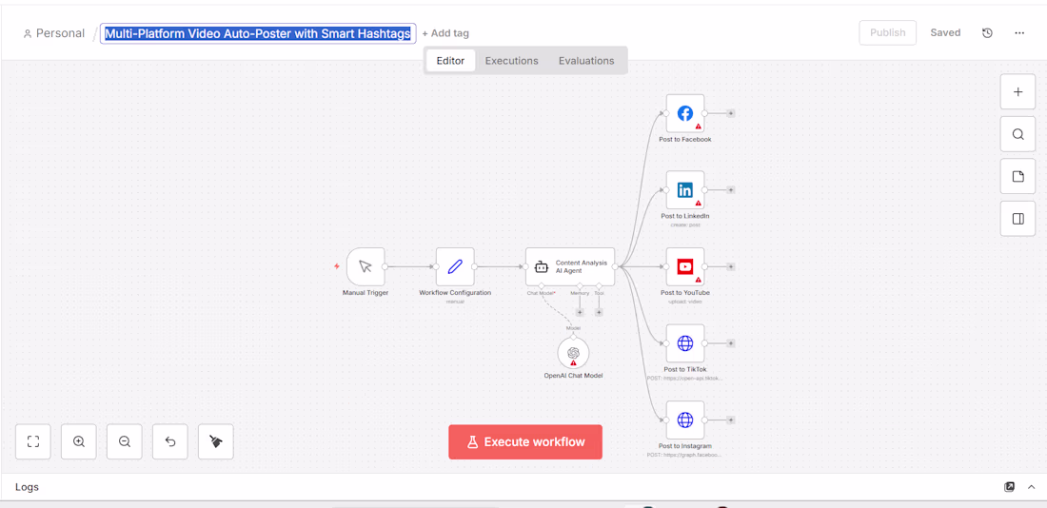This screenshot has height=508, width=1047.
Task: Click the Publish button
Action: pyautogui.click(x=888, y=32)
